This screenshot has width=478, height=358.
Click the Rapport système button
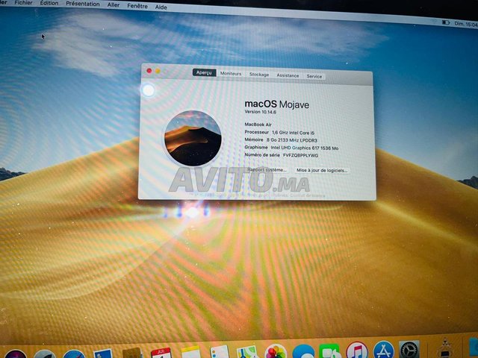click(267, 170)
